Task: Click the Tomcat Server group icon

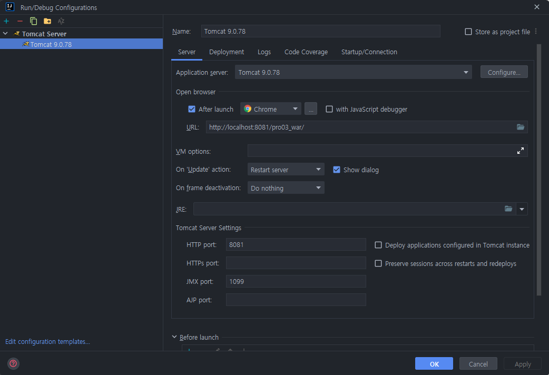Action: (x=16, y=34)
